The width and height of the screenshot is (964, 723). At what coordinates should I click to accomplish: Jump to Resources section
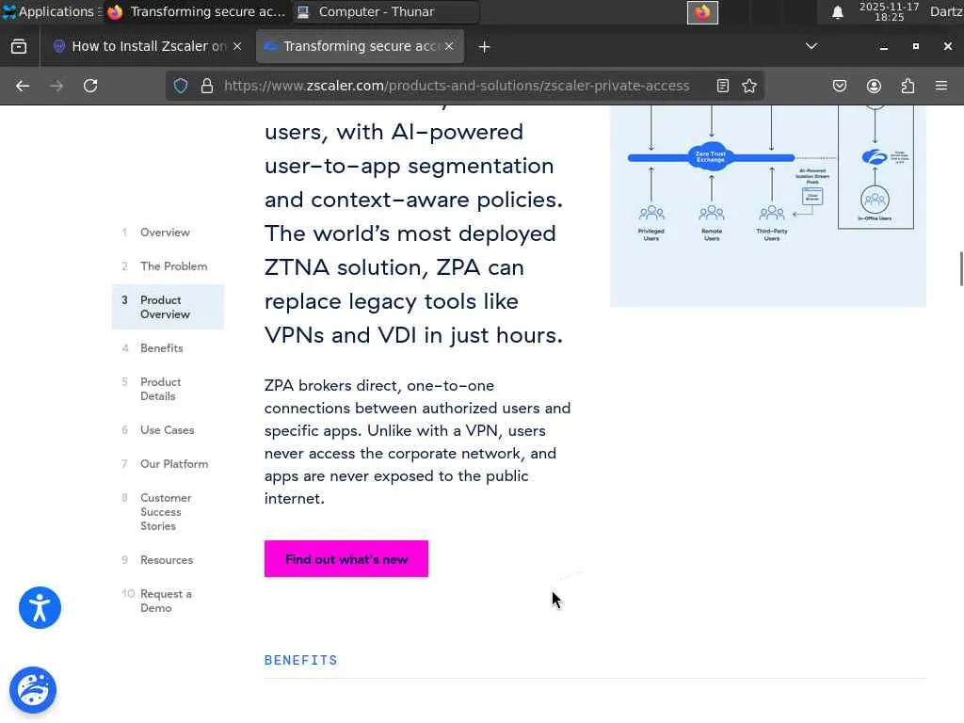click(166, 560)
